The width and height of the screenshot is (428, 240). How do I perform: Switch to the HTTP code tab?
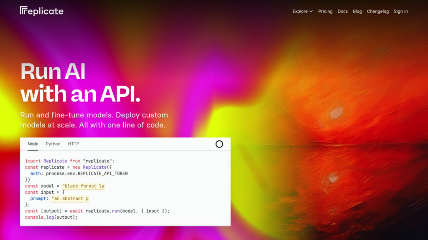[74, 144]
